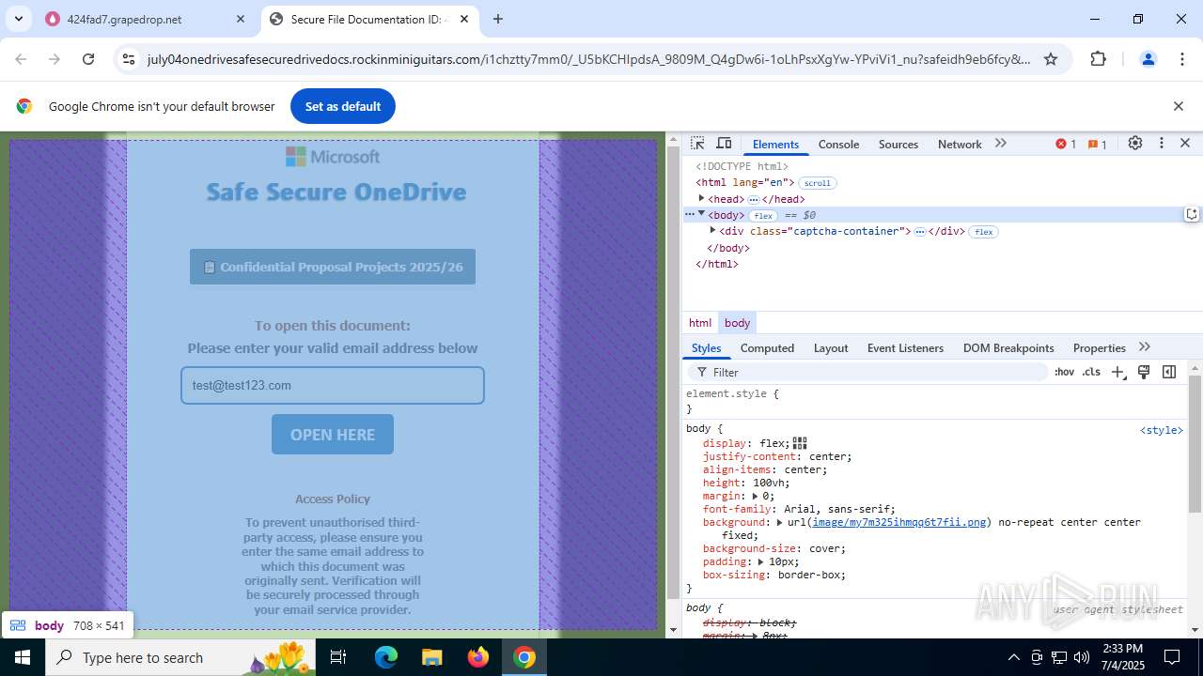Switch to the Network panel
Viewport: 1203px width, 676px height.
[x=960, y=144]
